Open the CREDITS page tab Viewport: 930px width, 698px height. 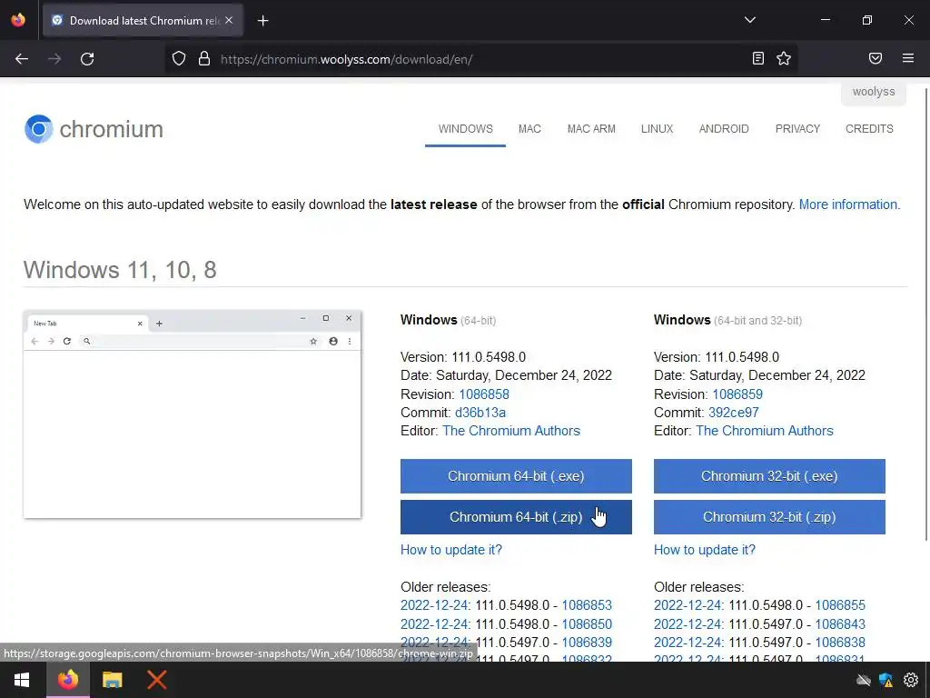pos(869,129)
